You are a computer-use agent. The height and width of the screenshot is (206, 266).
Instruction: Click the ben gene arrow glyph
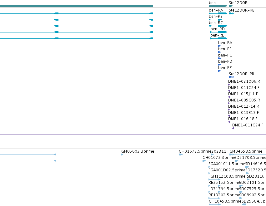coord(218,6)
